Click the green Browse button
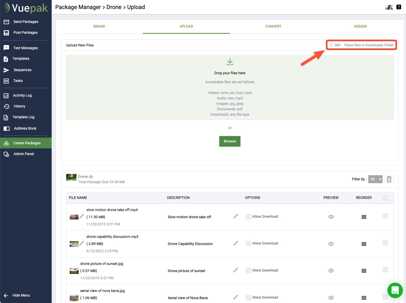 (x=230, y=141)
